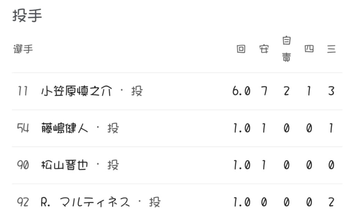Select the 安 hits column header
The width and height of the screenshot is (356, 218).
tap(264, 49)
